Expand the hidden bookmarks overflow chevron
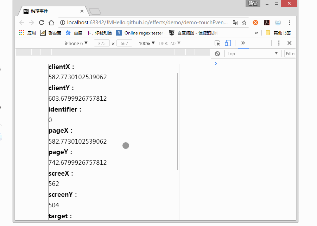Screen dimensions: 317x226 click(256, 33)
